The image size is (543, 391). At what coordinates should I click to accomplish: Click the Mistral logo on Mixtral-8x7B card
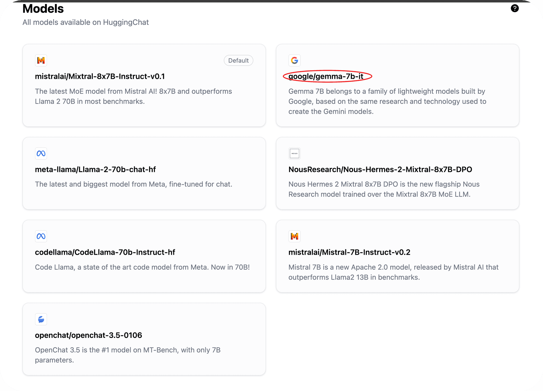coord(41,61)
